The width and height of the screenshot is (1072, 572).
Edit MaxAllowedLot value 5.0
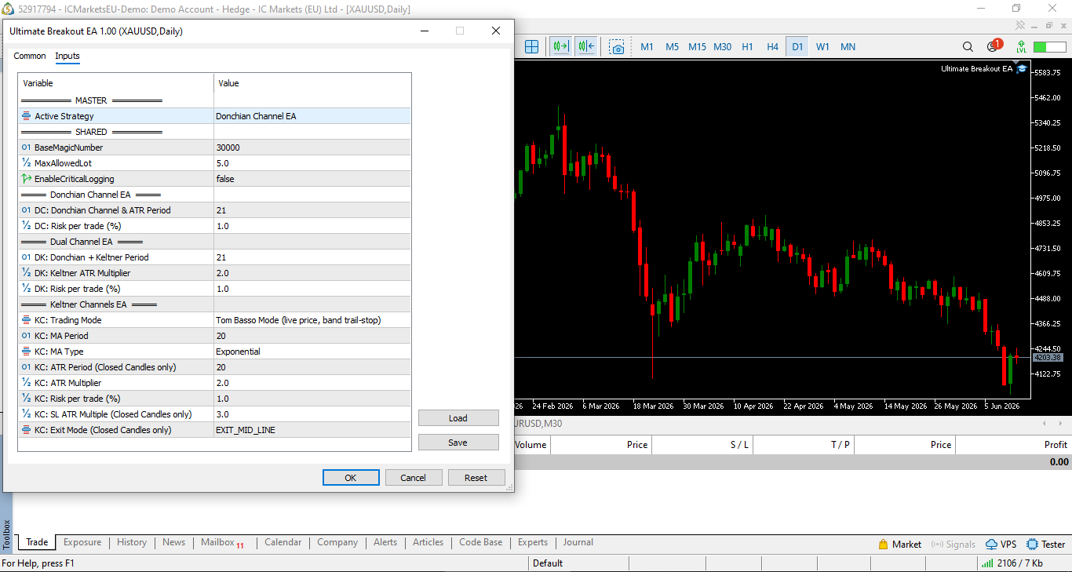tap(312, 163)
